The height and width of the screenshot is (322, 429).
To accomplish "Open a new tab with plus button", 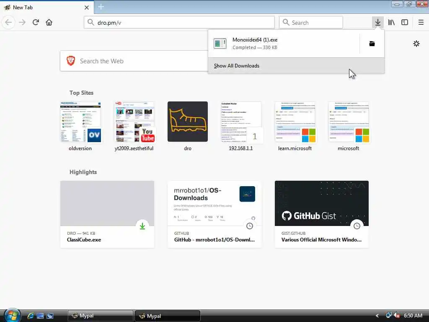I will [101, 7].
